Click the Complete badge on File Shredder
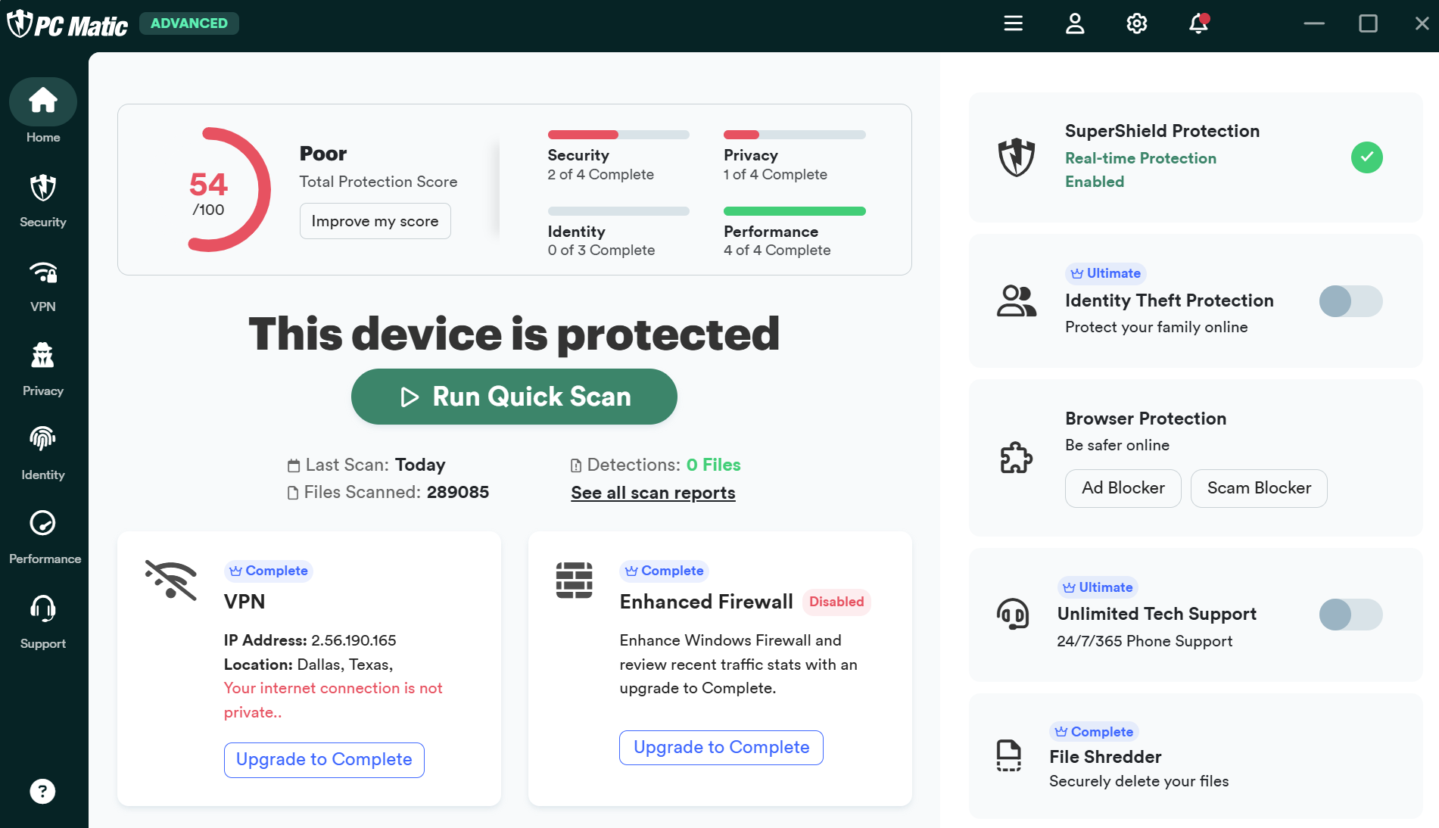The image size is (1439, 828). click(x=1094, y=732)
